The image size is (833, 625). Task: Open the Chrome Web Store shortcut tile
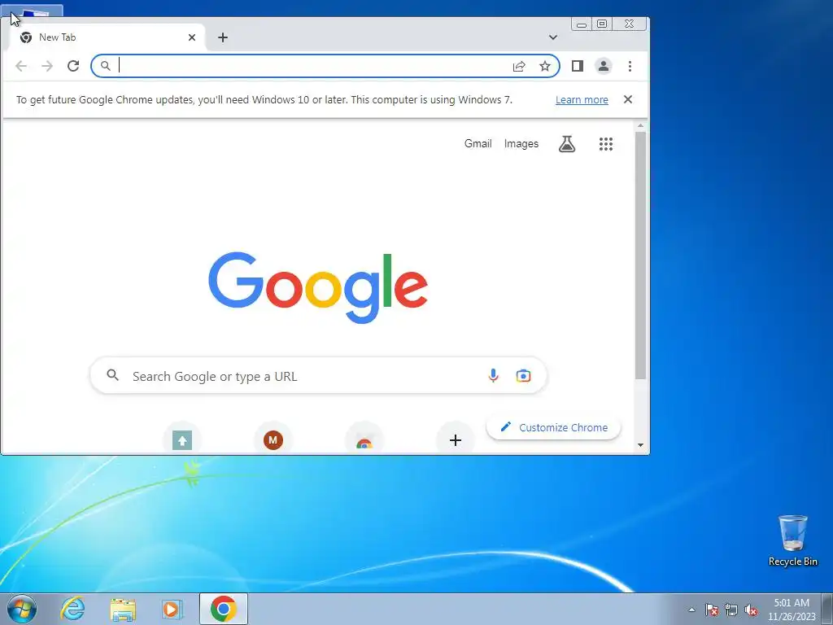point(364,440)
